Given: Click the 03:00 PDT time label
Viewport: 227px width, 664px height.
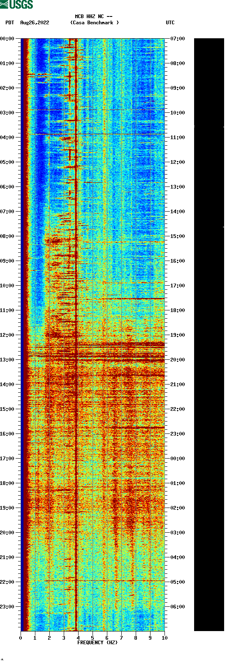Looking at the screenshot, I should [7, 113].
